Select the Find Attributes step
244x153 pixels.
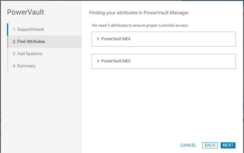[x=29, y=41]
